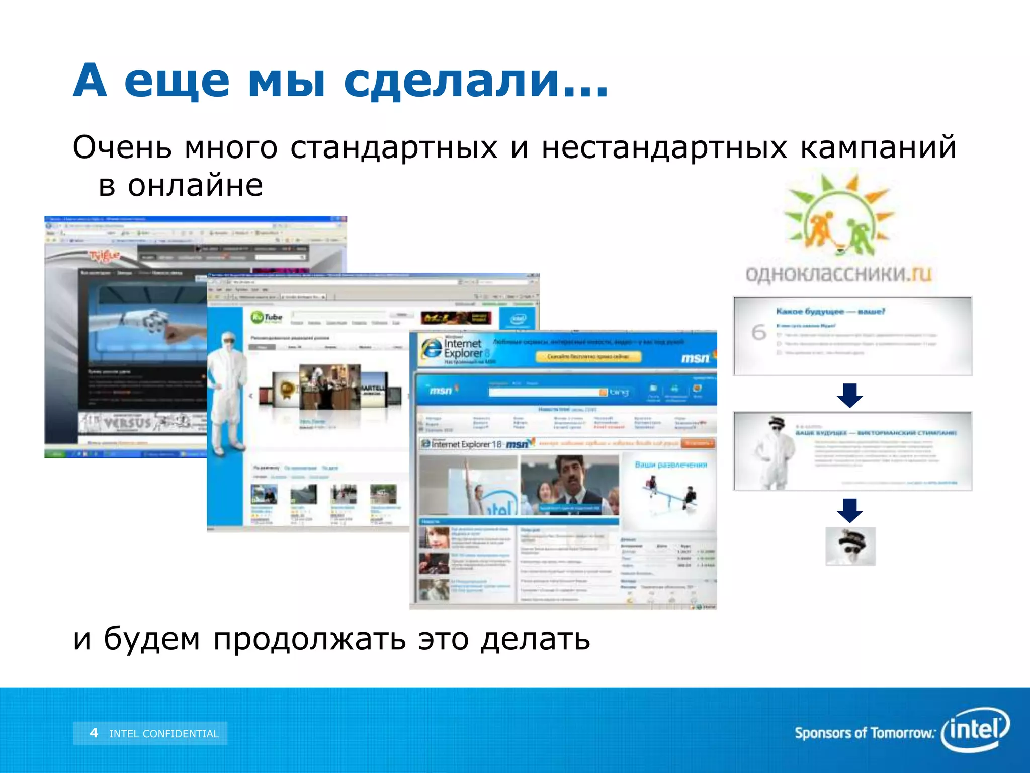
Task: Click the upper dark blue down arrow
Action: (x=849, y=396)
